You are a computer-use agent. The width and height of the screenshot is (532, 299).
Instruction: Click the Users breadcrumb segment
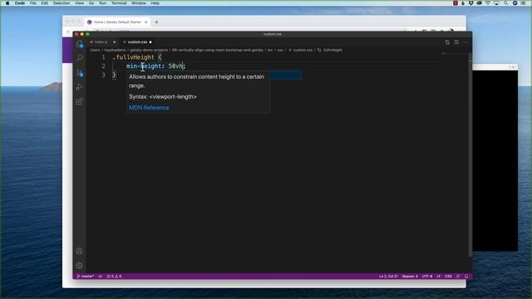click(x=95, y=50)
